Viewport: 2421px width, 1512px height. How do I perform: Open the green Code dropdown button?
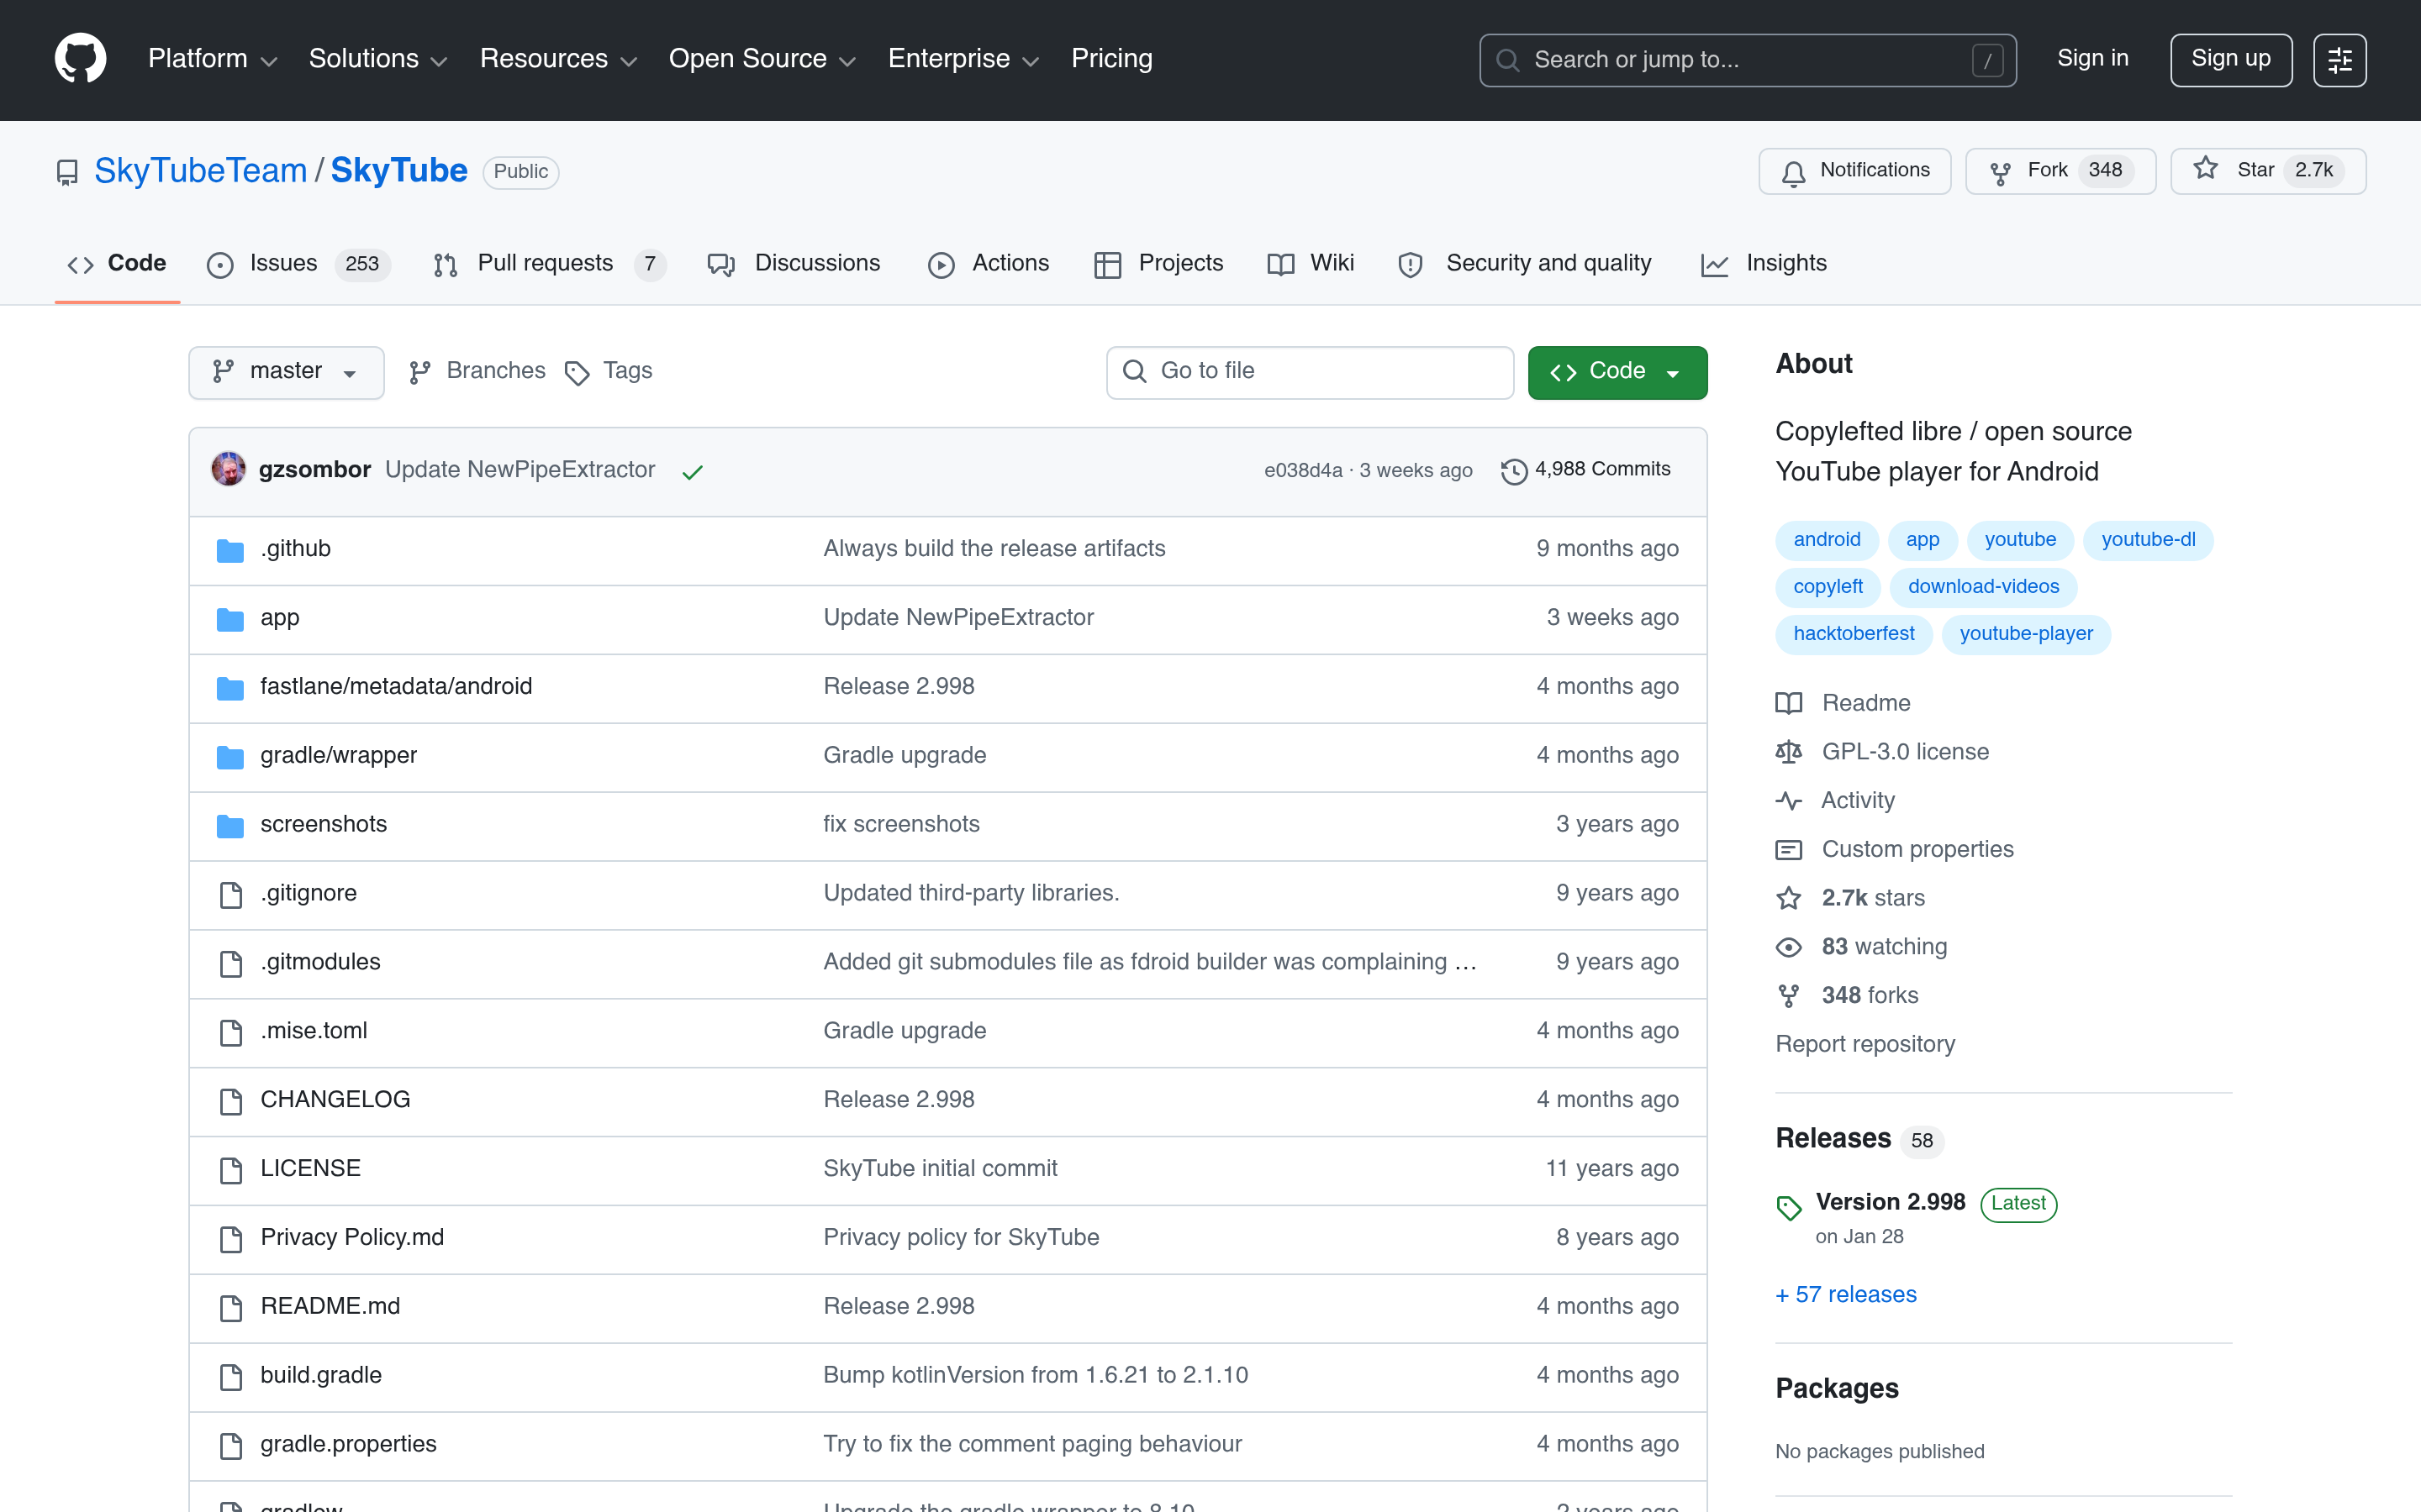[1617, 372]
